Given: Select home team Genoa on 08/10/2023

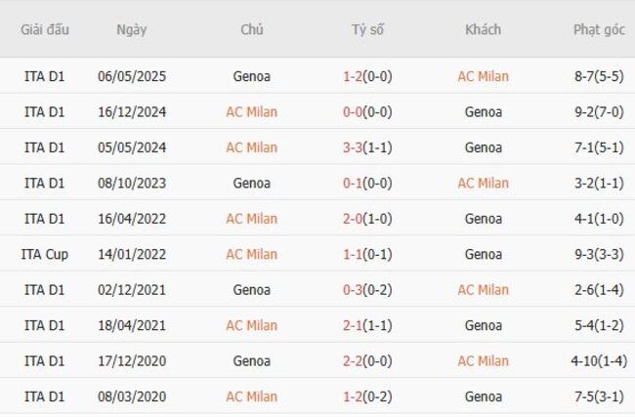Looking at the screenshot, I should tap(251, 183).
